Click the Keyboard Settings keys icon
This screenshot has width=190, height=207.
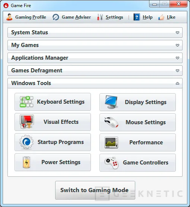tap(26, 102)
